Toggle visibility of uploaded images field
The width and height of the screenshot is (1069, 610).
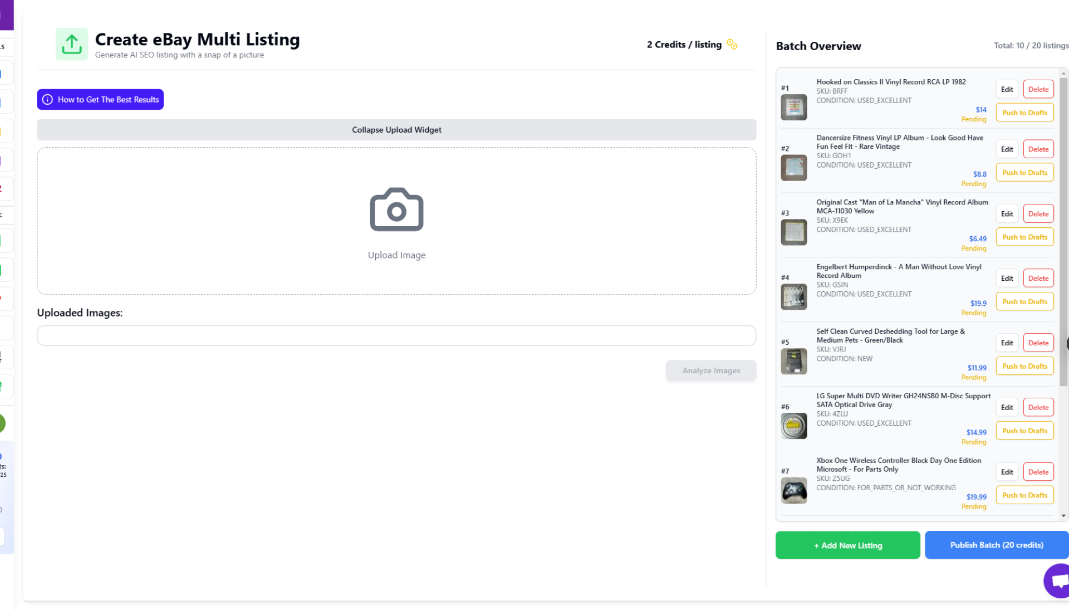click(396, 129)
